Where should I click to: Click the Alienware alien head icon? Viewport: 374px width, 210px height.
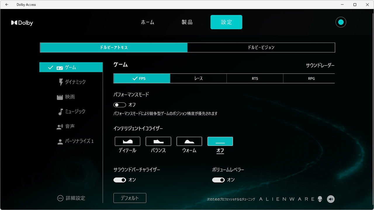[x=321, y=199]
